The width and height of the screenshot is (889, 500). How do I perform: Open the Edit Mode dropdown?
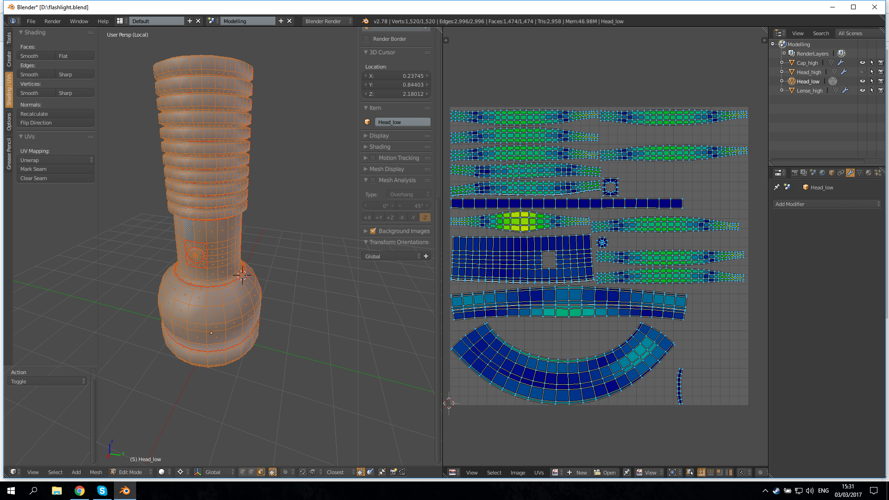pyautogui.click(x=131, y=472)
